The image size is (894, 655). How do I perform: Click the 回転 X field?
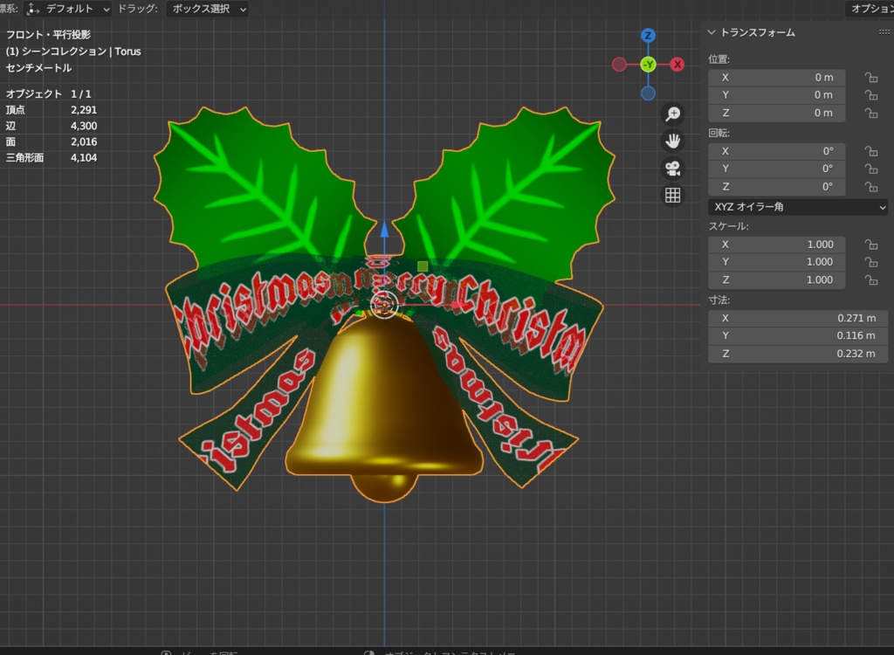click(x=776, y=151)
